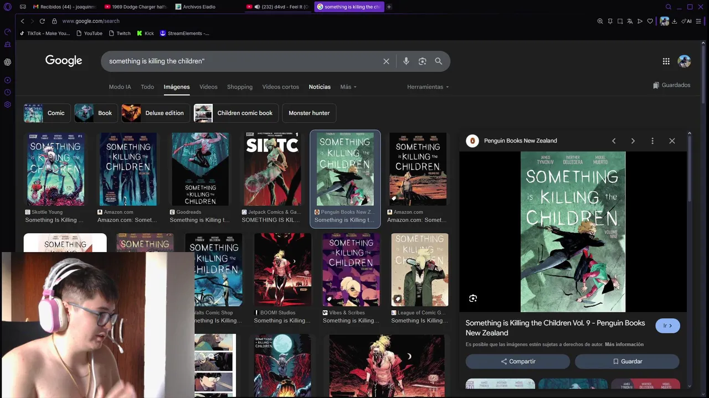Switch to Noticias tab
Image resolution: width=709 pixels, height=398 pixels.
320,87
